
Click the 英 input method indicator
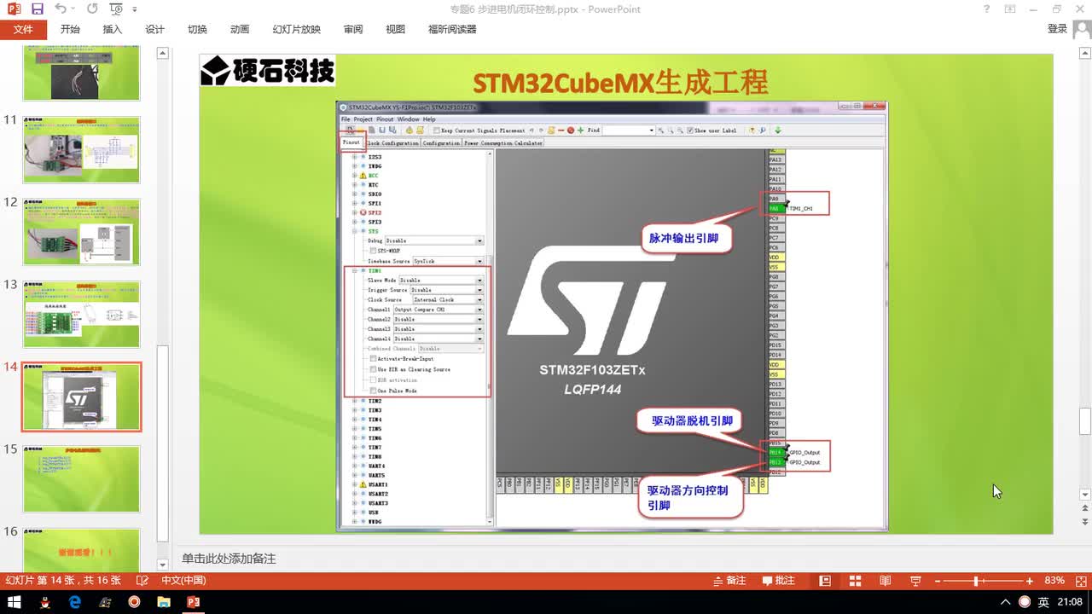tap(1043, 602)
